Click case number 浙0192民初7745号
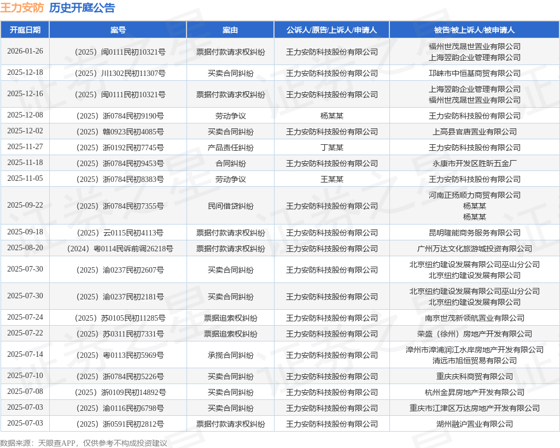Viewport: 560px width, 448px height. 120,148
